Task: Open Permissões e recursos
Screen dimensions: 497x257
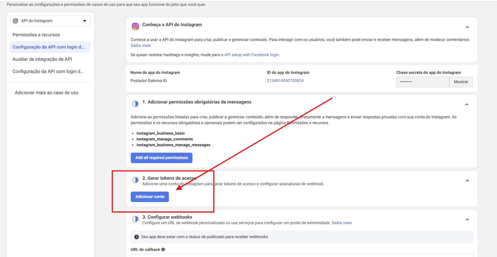Action: click(x=36, y=35)
